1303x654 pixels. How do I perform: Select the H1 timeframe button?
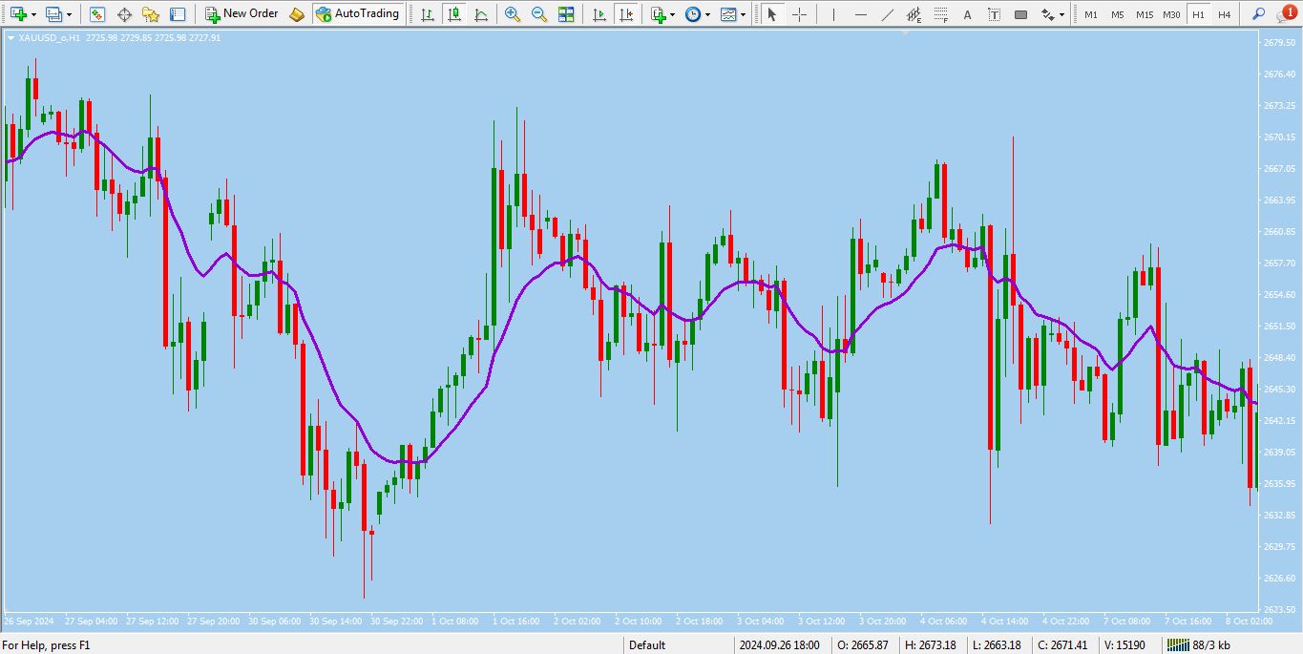coord(1198,14)
